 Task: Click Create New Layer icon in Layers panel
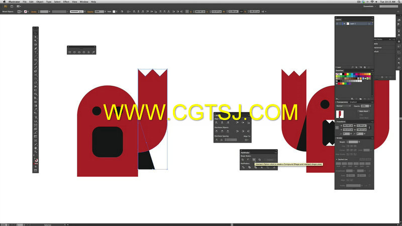[x=365, y=67]
